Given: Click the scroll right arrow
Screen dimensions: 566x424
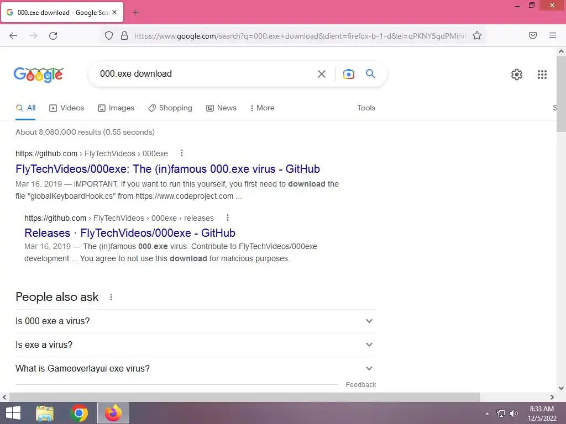Looking at the screenshot, I should click(x=552, y=397).
